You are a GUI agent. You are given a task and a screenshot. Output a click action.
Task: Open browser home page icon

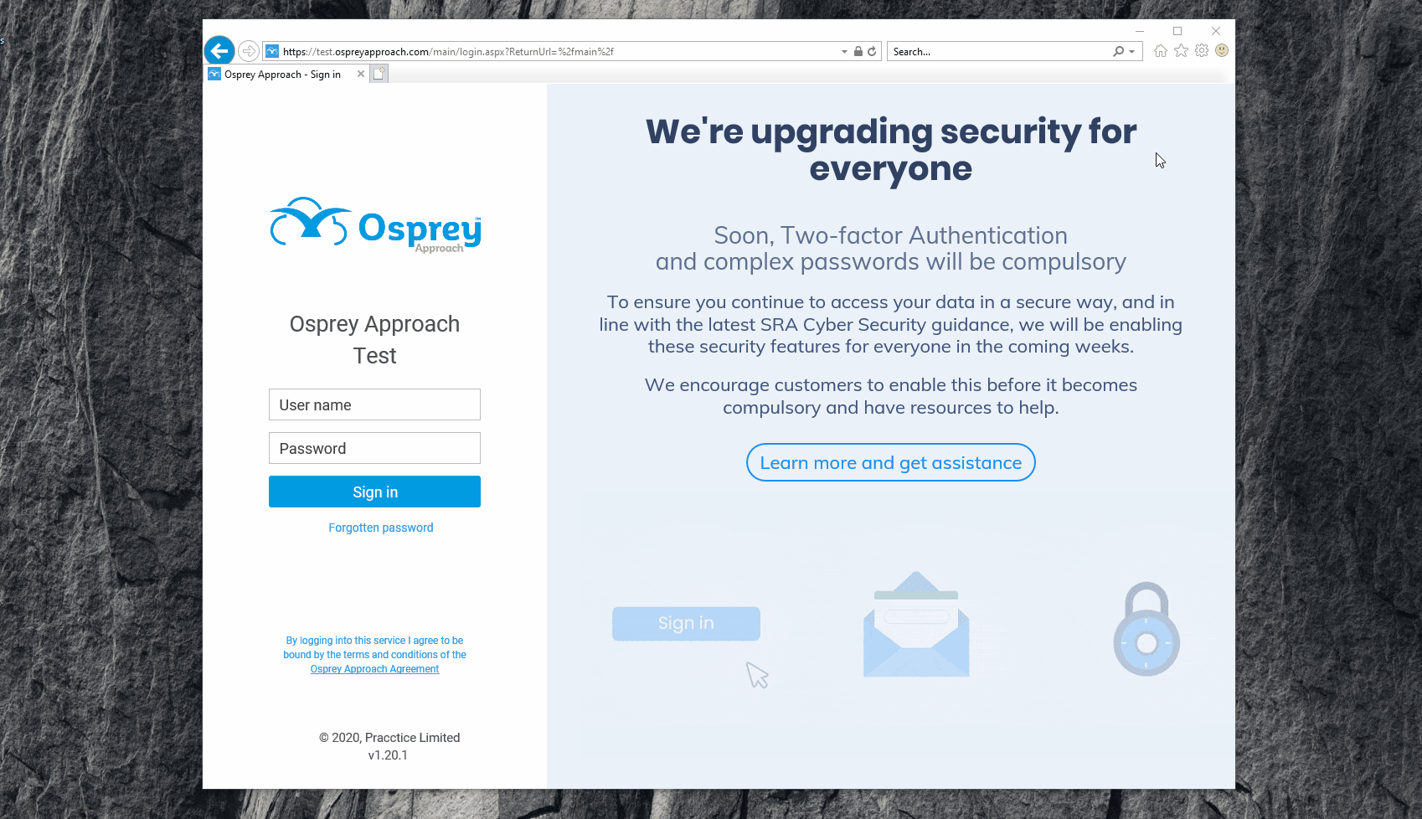(1161, 51)
